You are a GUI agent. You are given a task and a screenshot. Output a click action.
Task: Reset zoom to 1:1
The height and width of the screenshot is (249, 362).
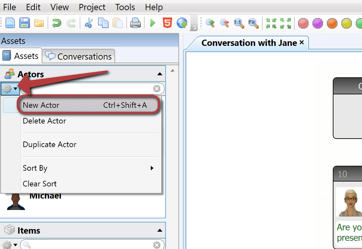pos(239,23)
